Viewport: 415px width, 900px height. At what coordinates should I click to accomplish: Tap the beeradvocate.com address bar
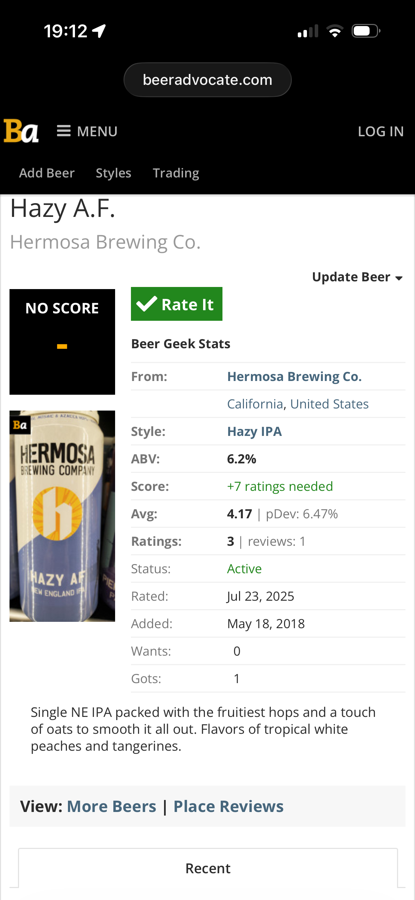[x=207, y=80]
